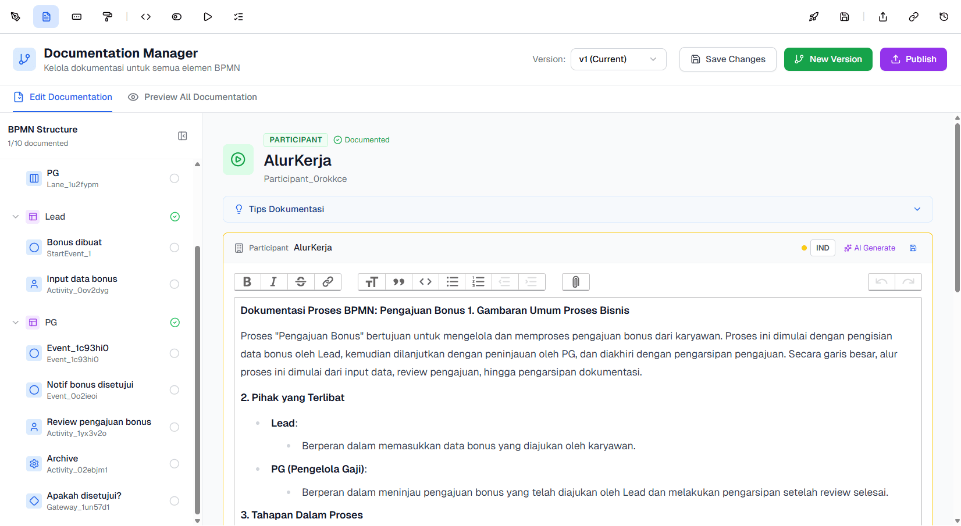The height and width of the screenshot is (526, 961).
Task: Select the Edit Documentation tab
Action: tap(63, 97)
